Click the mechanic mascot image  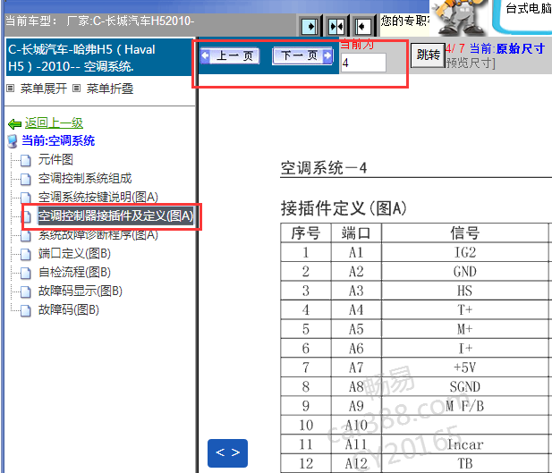coord(459,18)
